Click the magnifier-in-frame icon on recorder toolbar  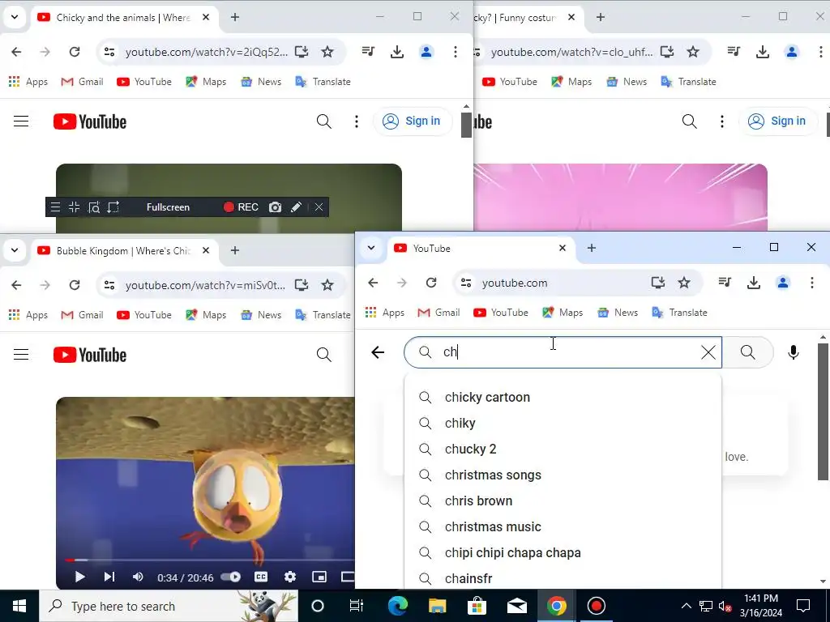pos(94,207)
